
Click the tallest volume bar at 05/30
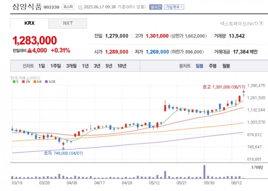pos(204,172)
